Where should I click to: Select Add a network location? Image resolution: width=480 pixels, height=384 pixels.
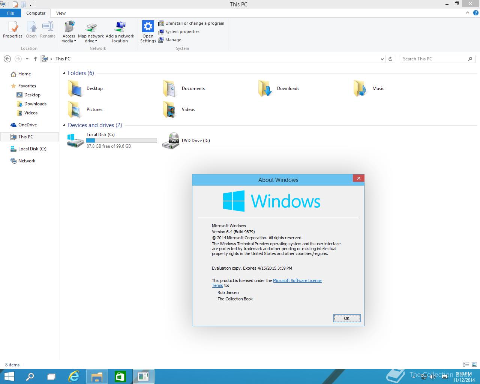pyautogui.click(x=120, y=32)
